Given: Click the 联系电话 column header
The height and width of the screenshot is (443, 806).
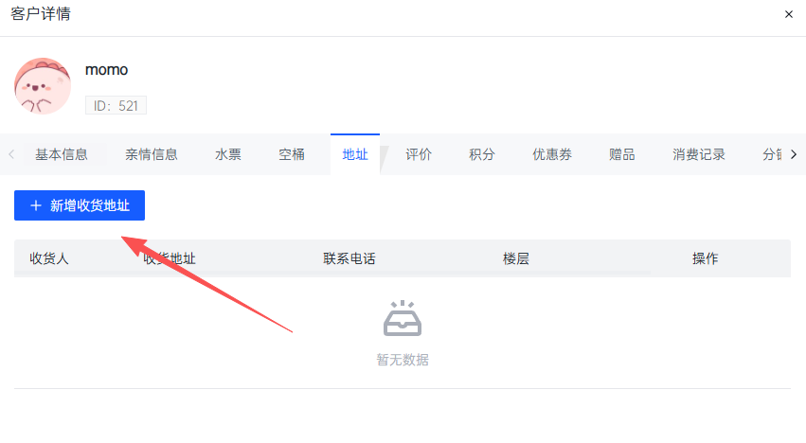Looking at the screenshot, I should (349, 258).
